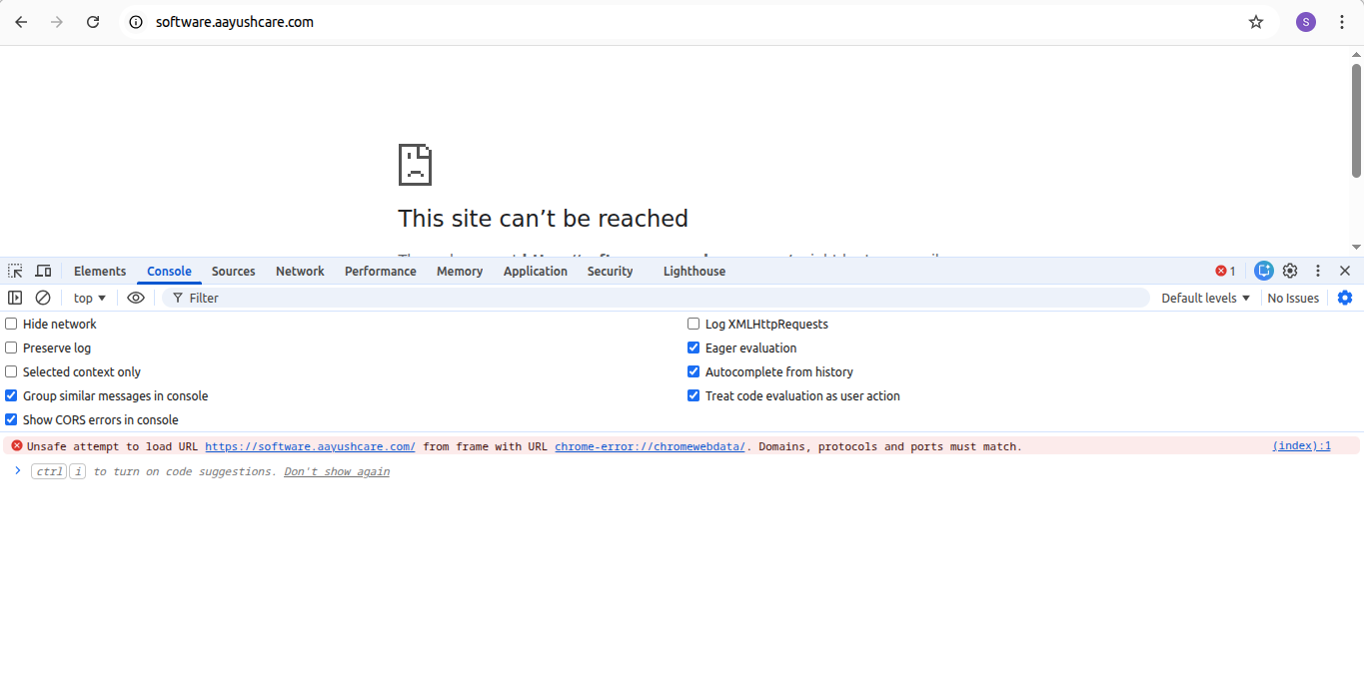Image resolution: width=1364 pixels, height=697 pixels.
Task: Open the Security tab
Action: [x=611, y=271]
